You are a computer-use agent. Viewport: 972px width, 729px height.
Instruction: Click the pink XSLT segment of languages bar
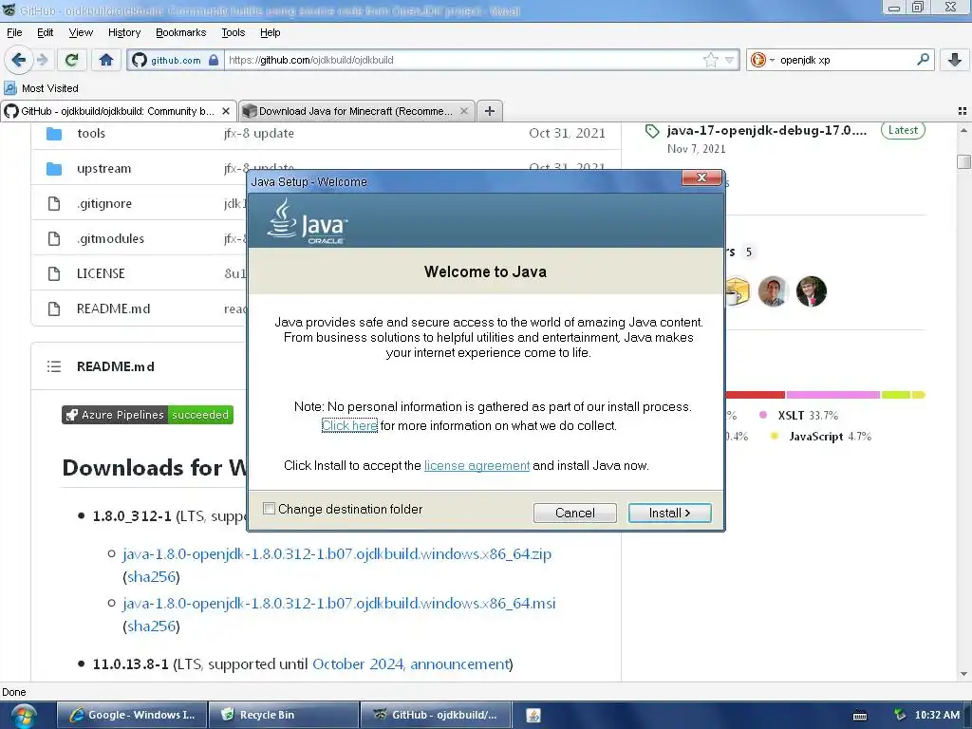click(833, 395)
